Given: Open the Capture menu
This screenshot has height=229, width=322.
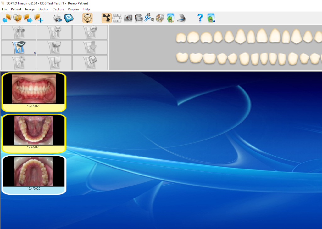Looking at the screenshot, I should (58, 9).
